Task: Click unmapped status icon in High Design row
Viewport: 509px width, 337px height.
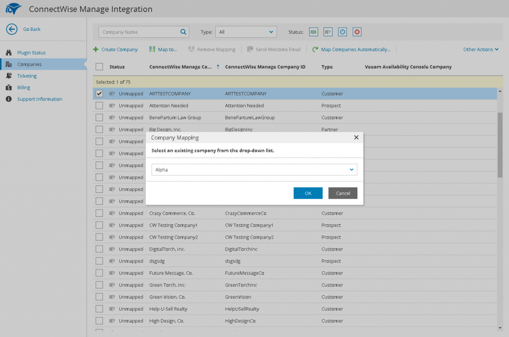Action: 112,321
